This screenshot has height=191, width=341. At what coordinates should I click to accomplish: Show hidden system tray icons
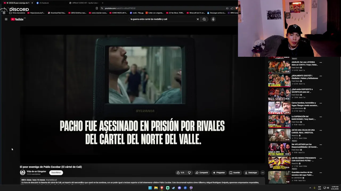click(x=310, y=188)
